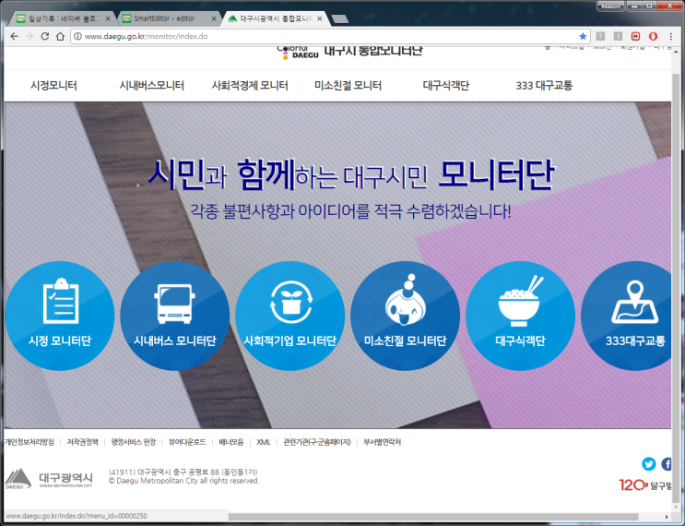
Task: Open the 사회적경제 모니터 navigation menu
Action: point(250,85)
